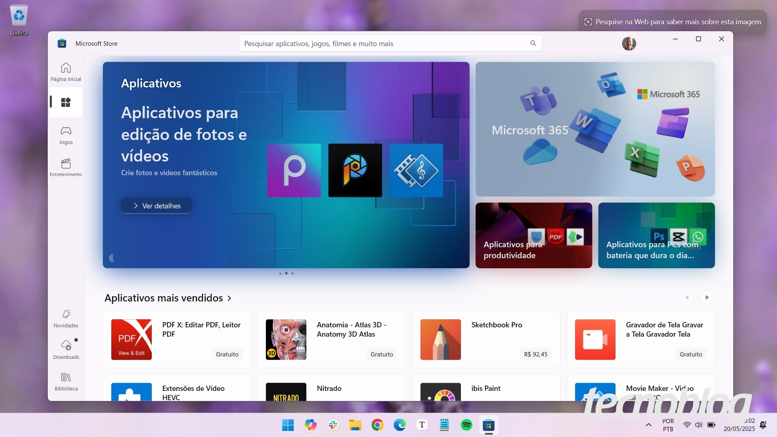Click Gratuito button for PDF X
Screen dimensions: 777x437
(227, 354)
